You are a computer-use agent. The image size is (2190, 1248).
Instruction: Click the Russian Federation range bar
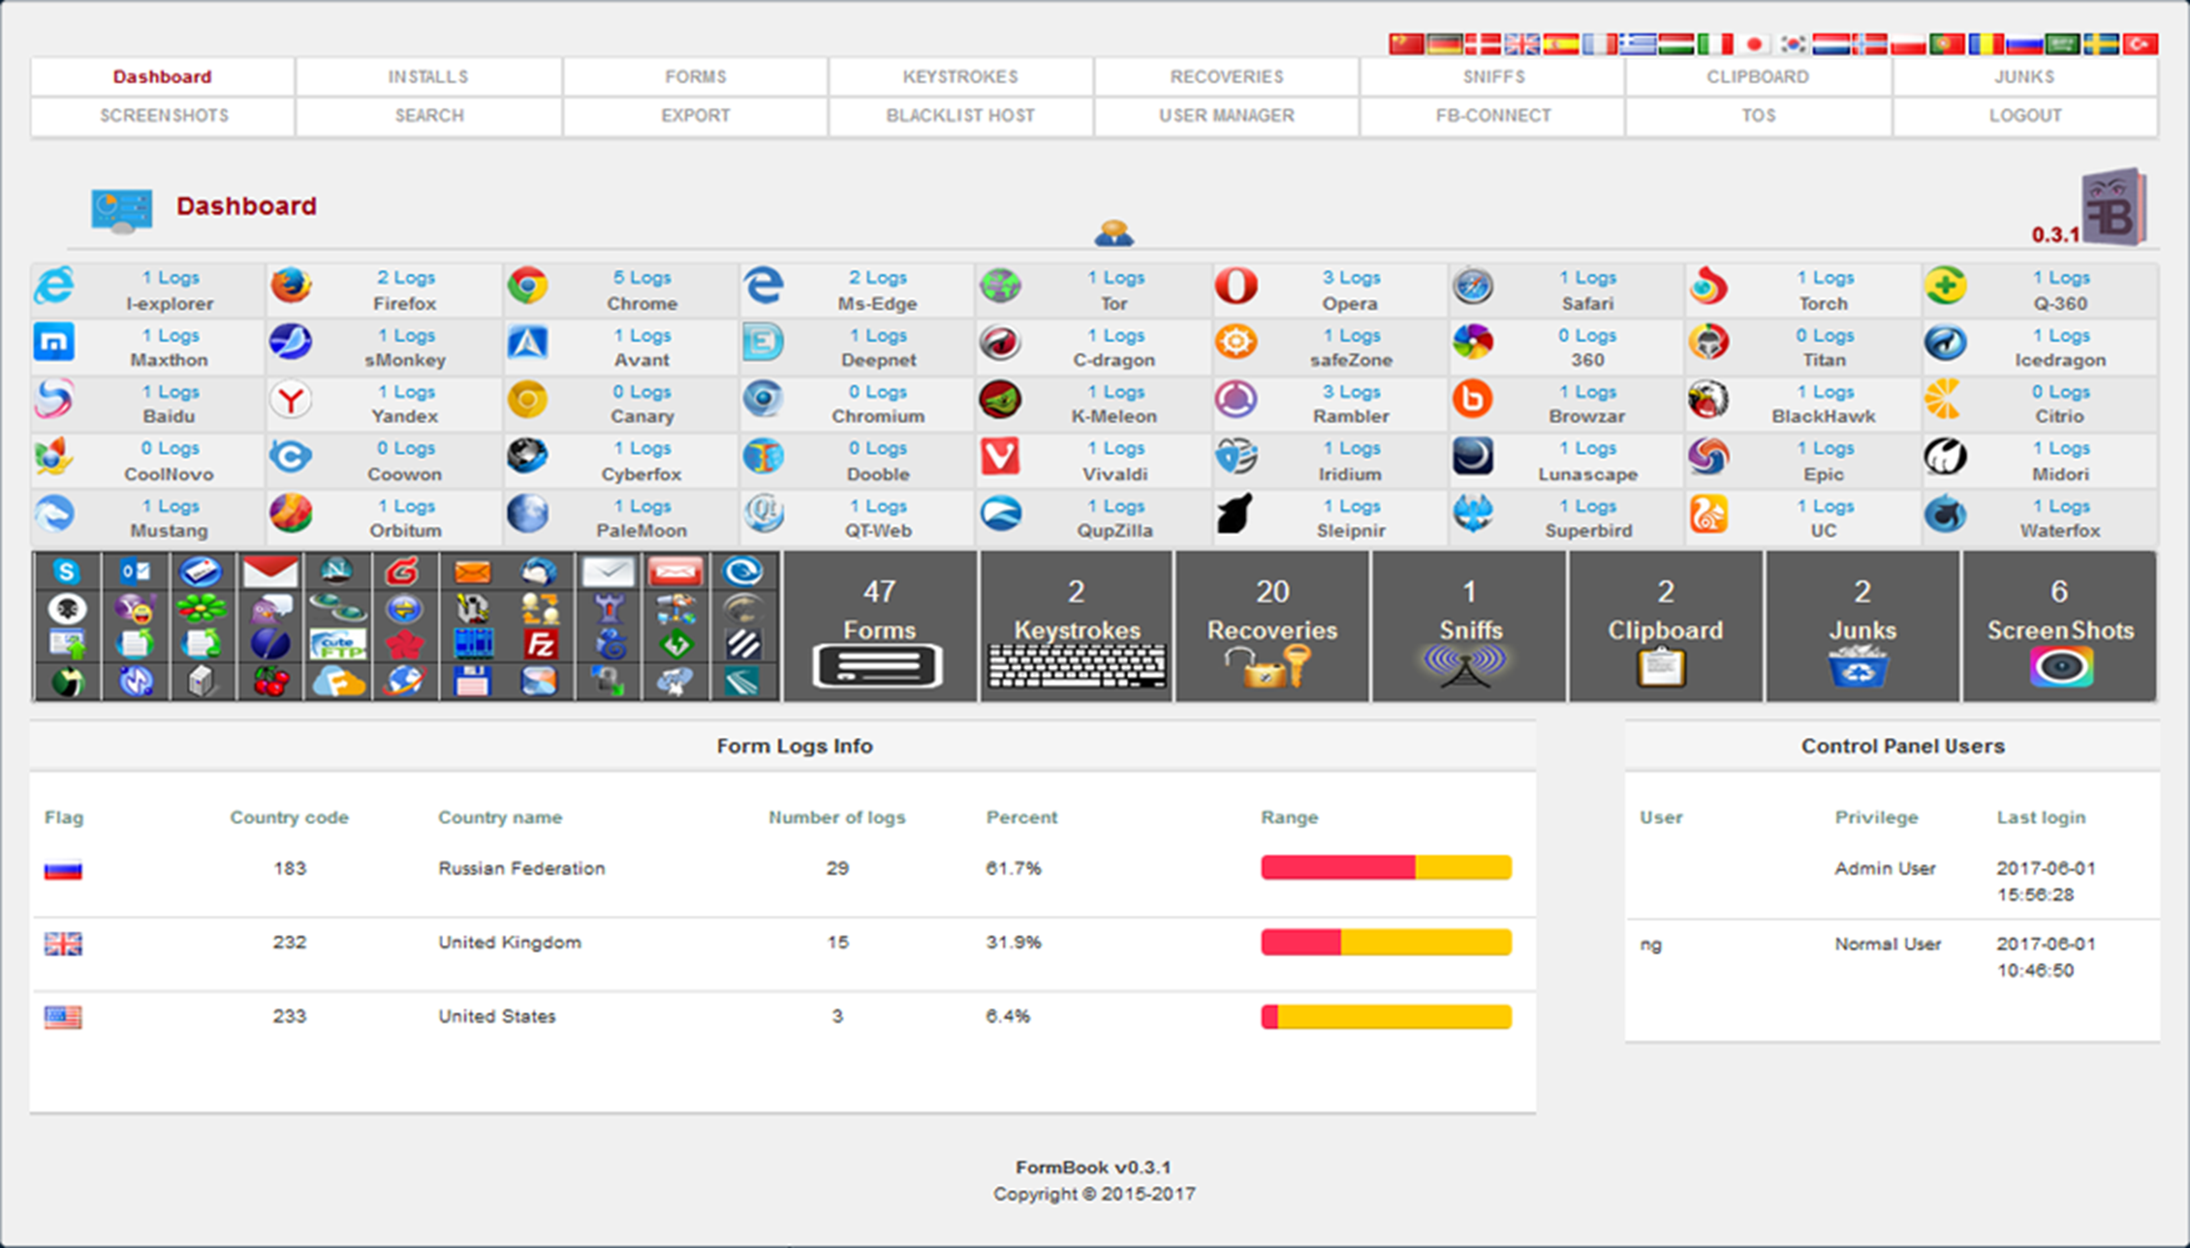1385,867
